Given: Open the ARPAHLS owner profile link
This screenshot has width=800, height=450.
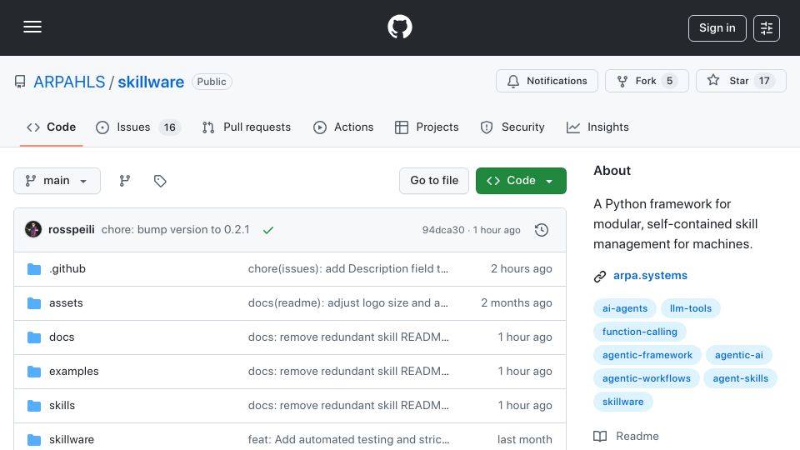Looking at the screenshot, I should pos(69,82).
